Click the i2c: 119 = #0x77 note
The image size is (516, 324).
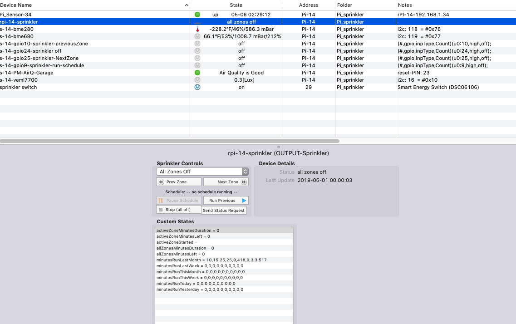(x=419, y=36)
